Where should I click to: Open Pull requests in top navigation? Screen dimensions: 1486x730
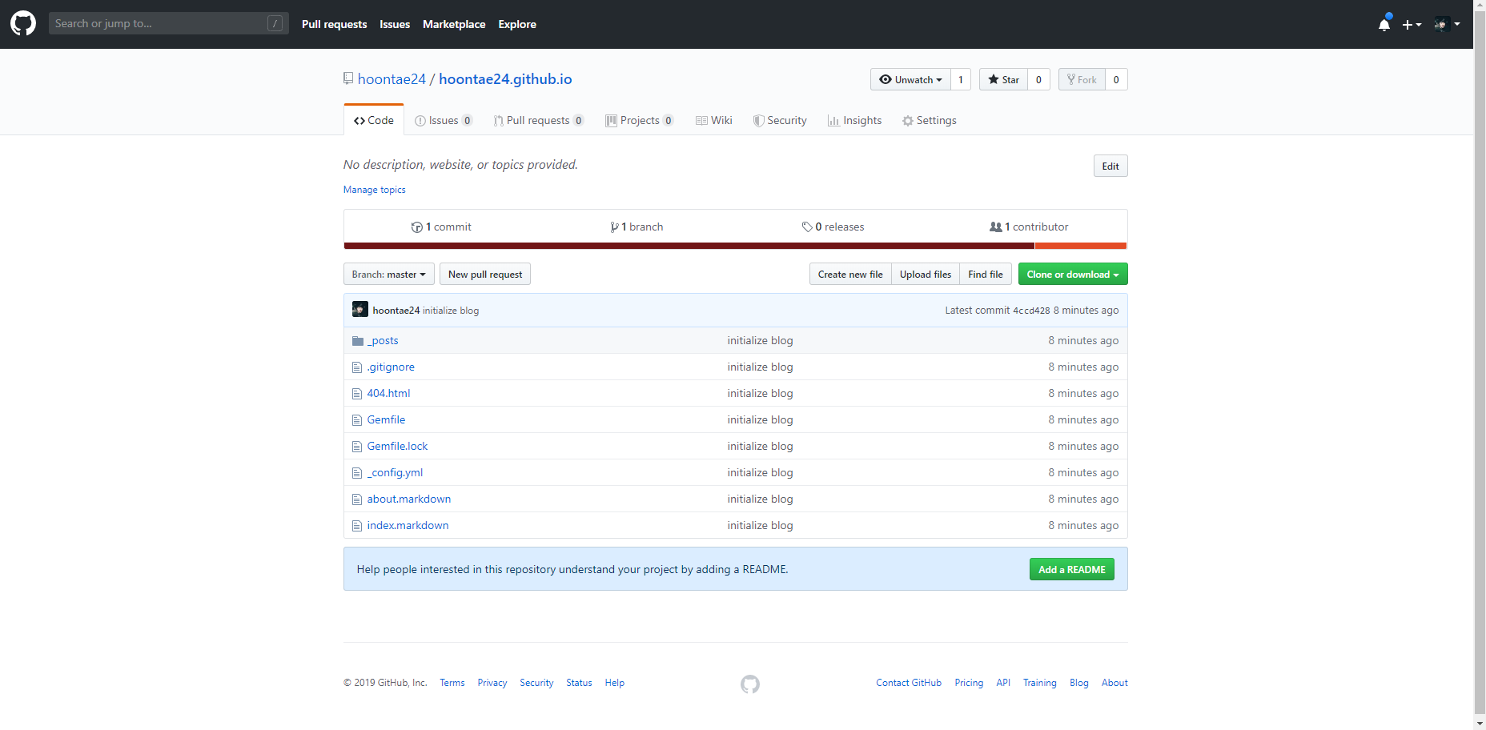click(335, 24)
